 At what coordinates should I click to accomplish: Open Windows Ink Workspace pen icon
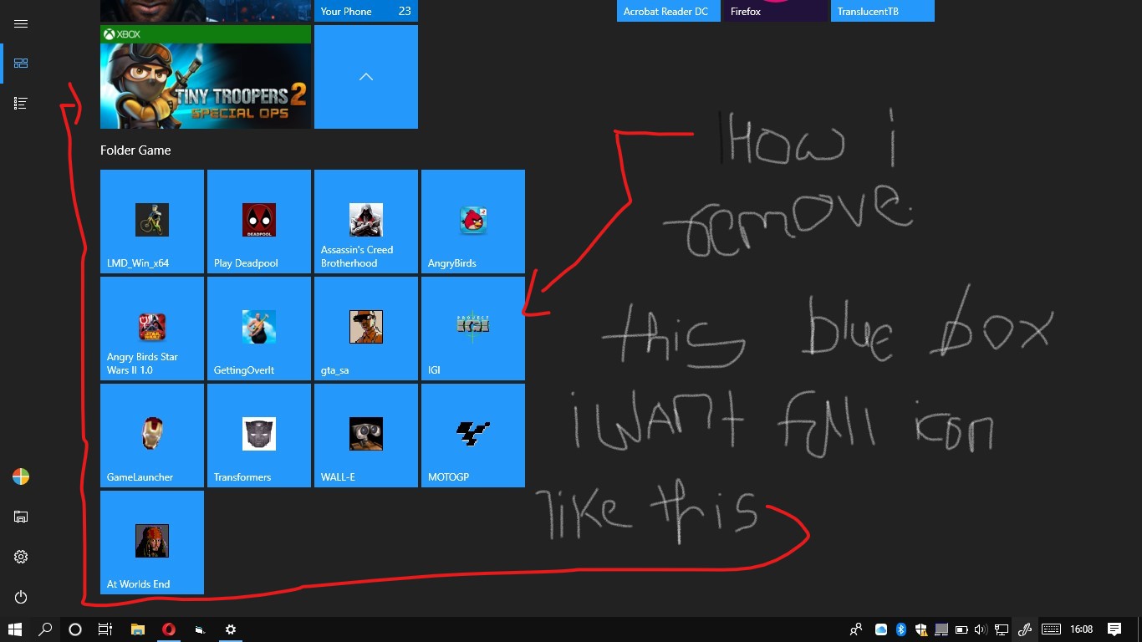(x=1024, y=629)
